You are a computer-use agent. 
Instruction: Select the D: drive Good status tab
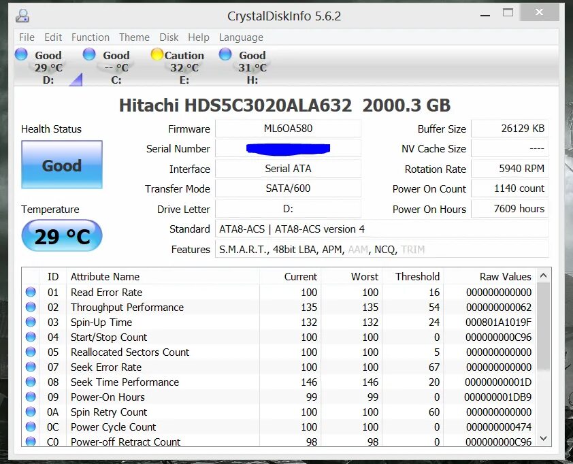tap(48, 67)
